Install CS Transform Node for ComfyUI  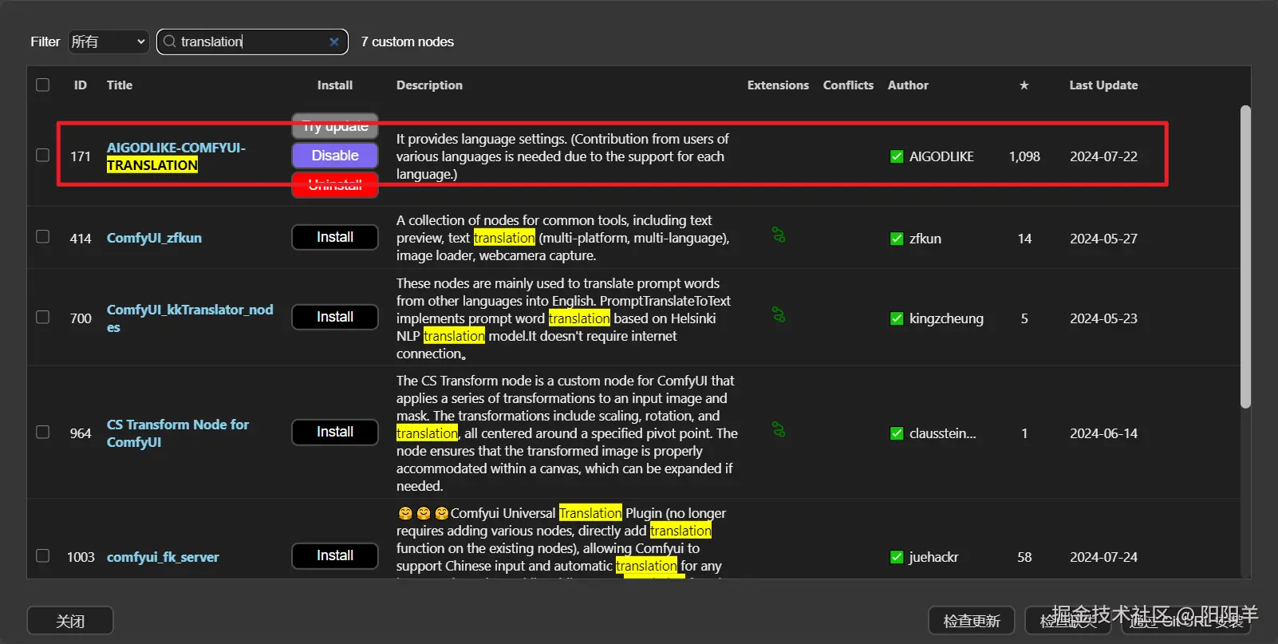(335, 432)
